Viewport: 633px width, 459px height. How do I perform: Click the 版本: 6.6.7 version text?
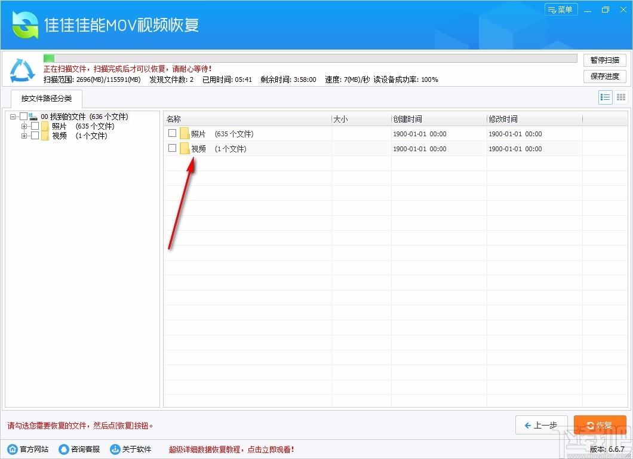coord(607,449)
